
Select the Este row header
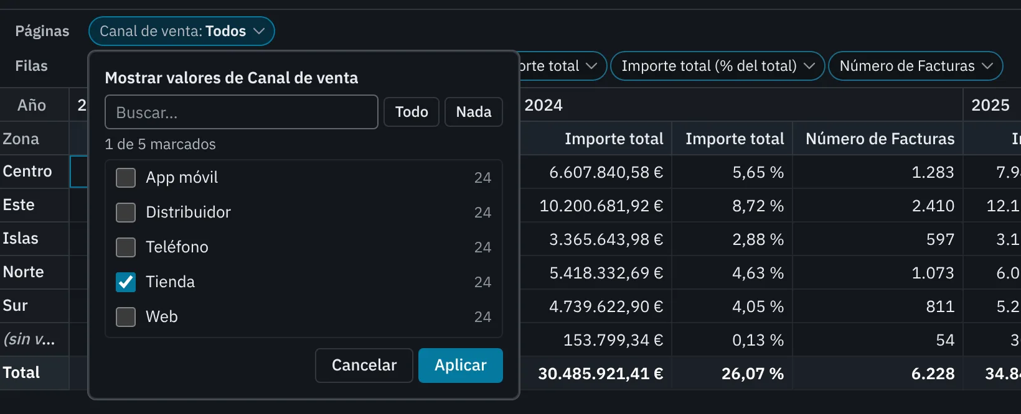coord(34,205)
